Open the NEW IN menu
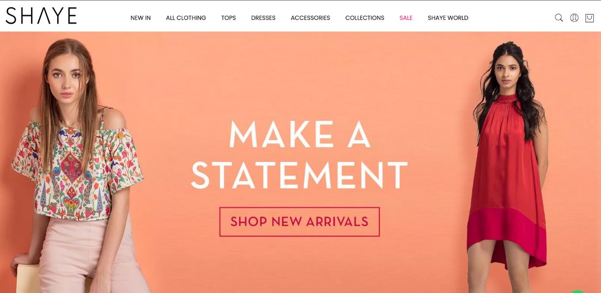Screen dimensions: 601x293 [141, 18]
